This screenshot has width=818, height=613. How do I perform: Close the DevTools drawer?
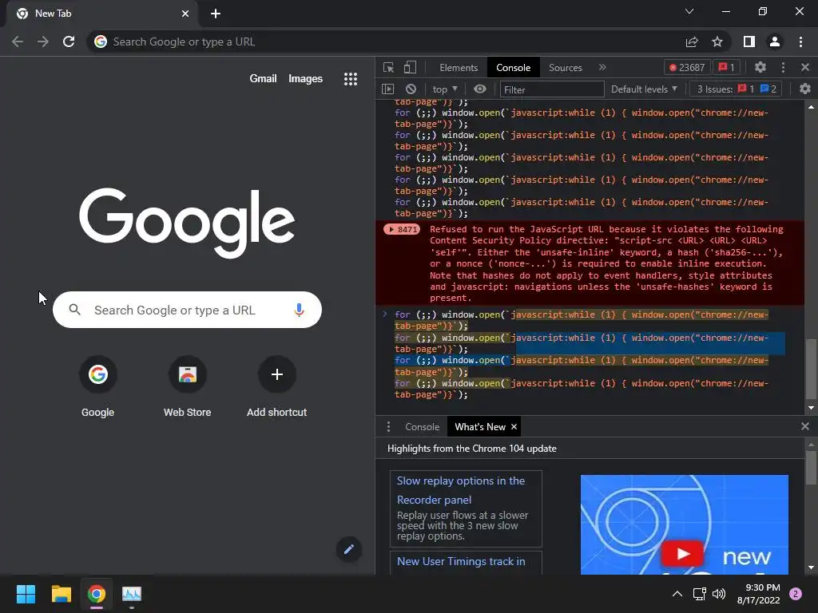tap(805, 426)
